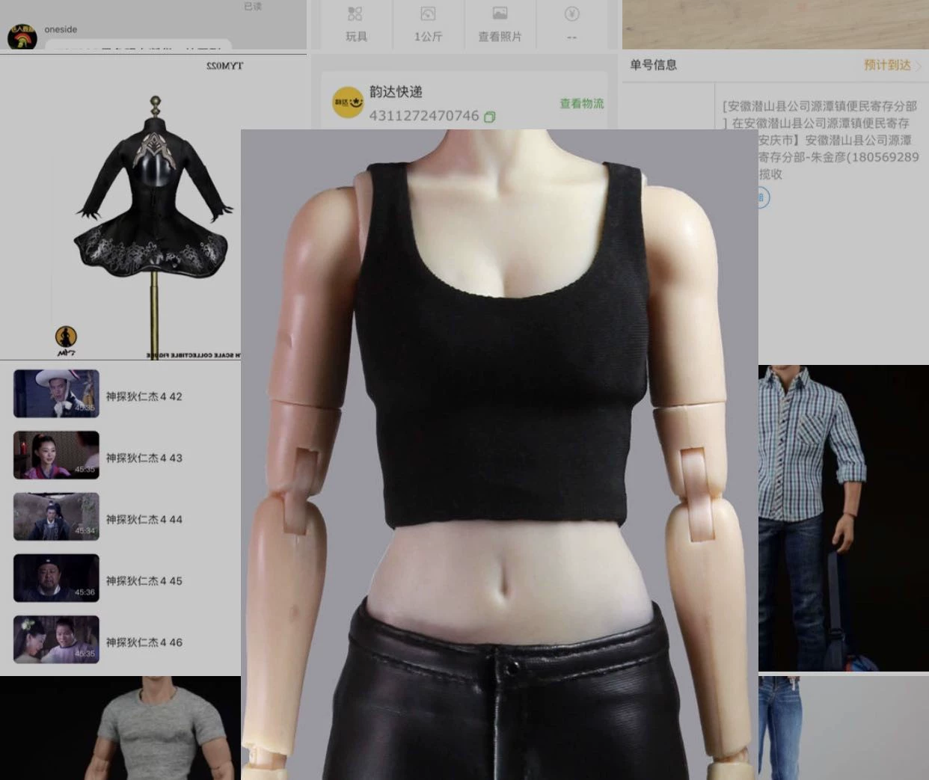
Task: Open the plaid shirt figure photo
Action: (844, 518)
